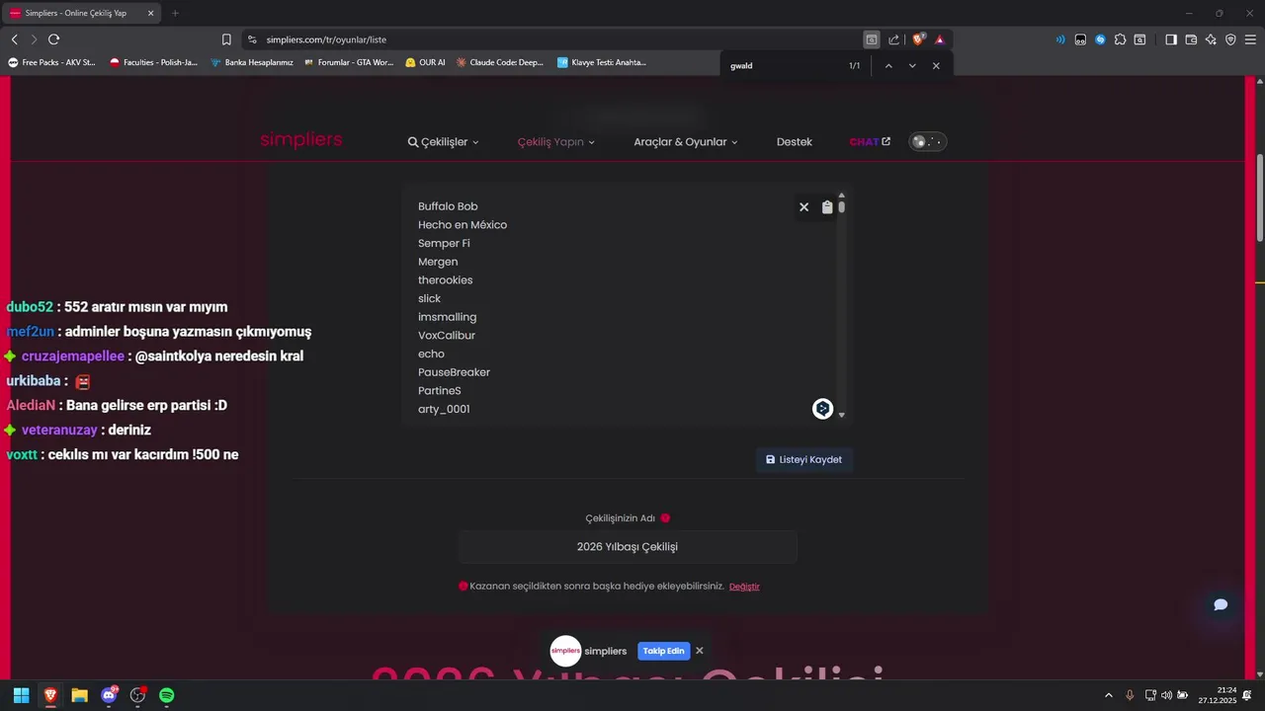Close the find-in-page bar
Screen dimensions: 1265x711
coord(936,66)
